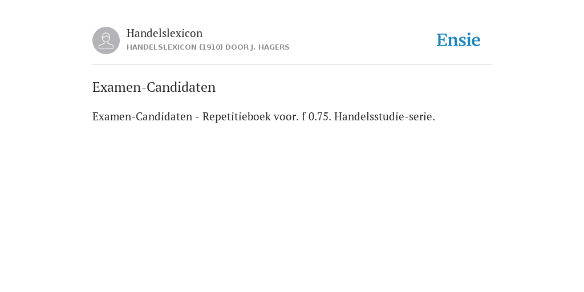This screenshot has height=292, width=584.
Task: Click the word DOOR in the subtitle
Action: (237, 47)
